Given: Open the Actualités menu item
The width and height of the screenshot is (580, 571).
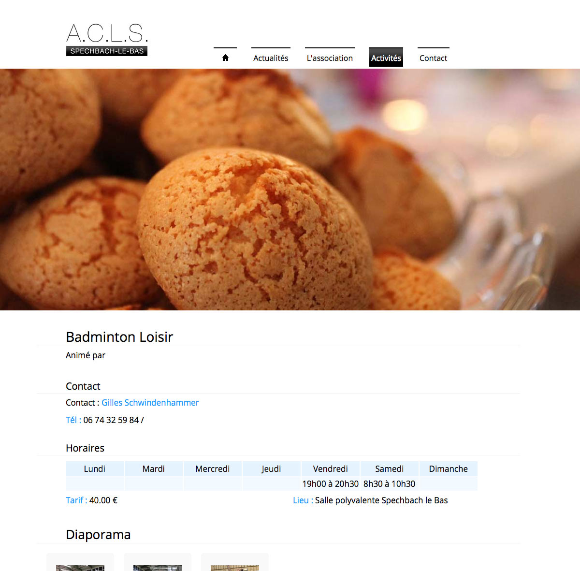Looking at the screenshot, I should (271, 58).
